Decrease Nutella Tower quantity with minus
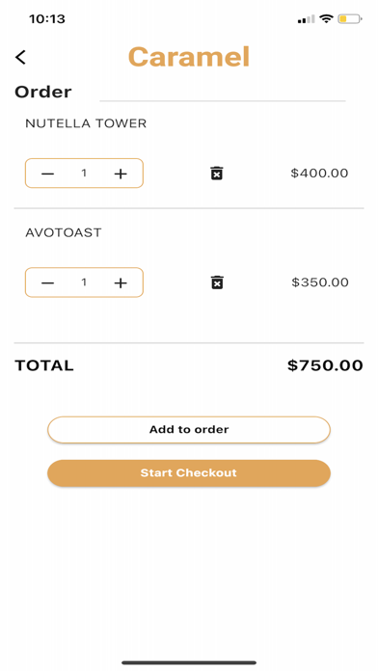The image size is (378, 671). click(x=47, y=174)
